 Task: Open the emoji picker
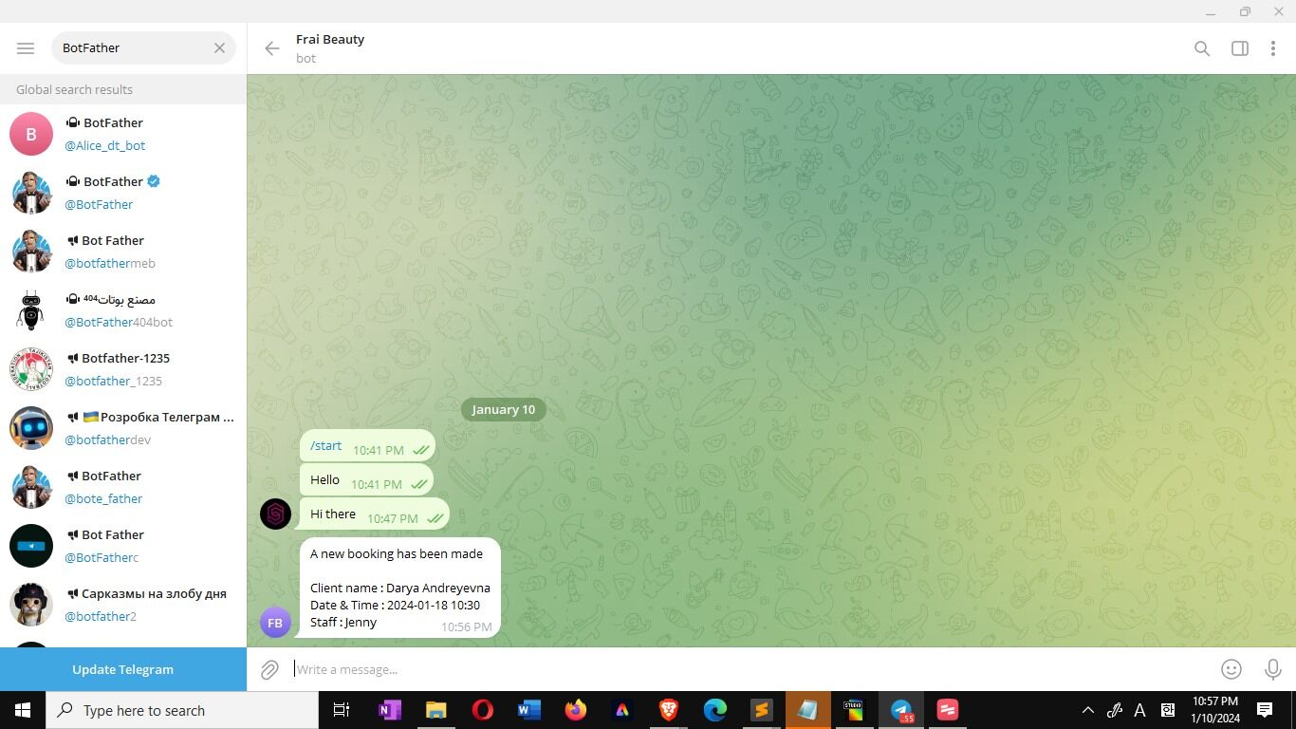(1231, 669)
